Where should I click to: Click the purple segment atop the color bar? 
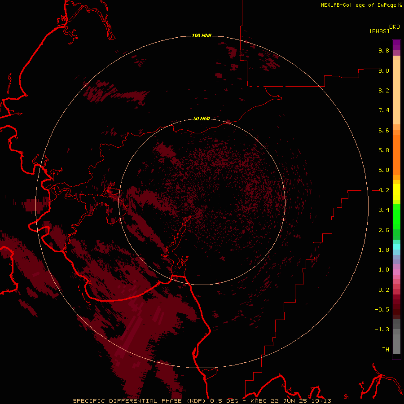tap(396, 45)
